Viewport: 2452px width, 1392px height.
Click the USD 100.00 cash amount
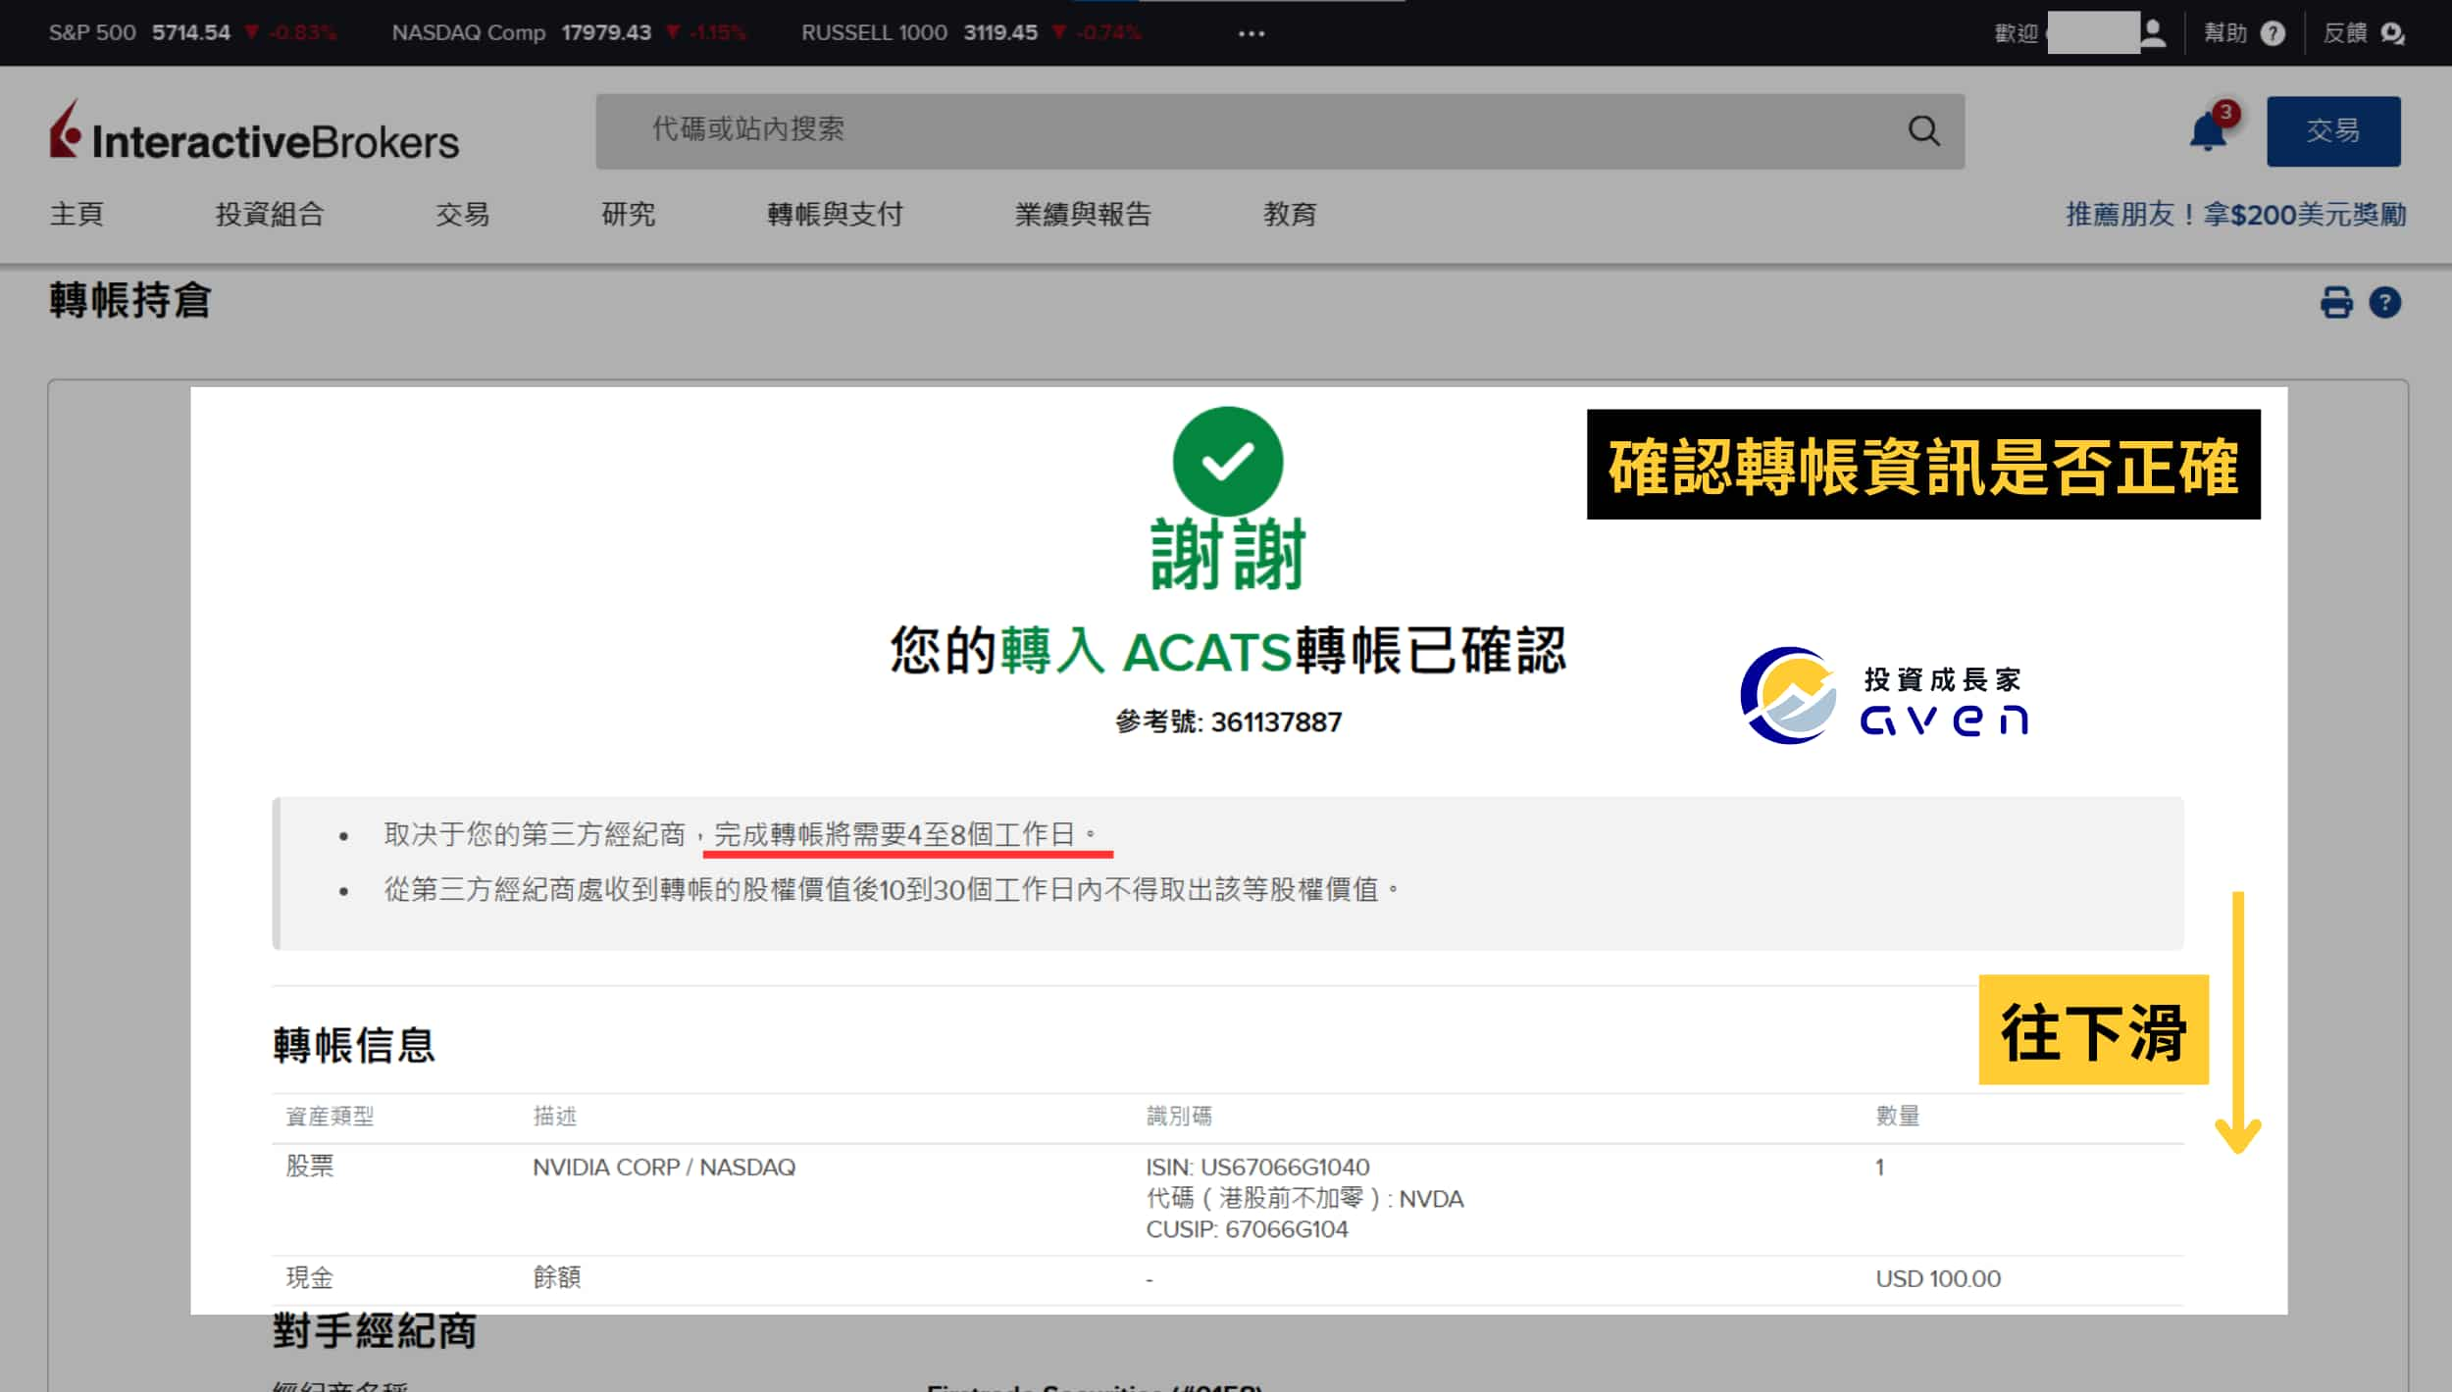coord(1938,1278)
